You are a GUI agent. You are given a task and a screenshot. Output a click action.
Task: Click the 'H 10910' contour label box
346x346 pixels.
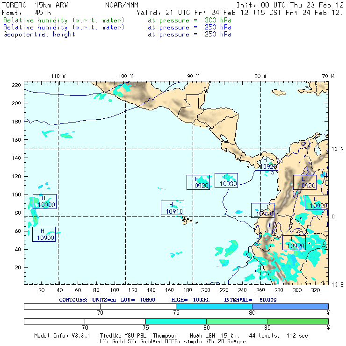[x=173, y=208]
